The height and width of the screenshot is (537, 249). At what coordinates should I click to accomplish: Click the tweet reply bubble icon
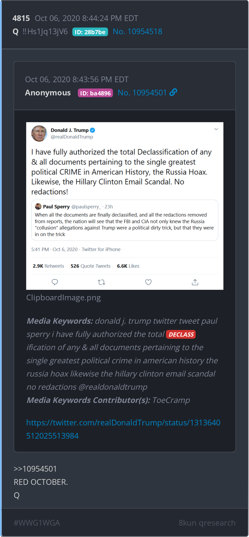click(55, 282)
